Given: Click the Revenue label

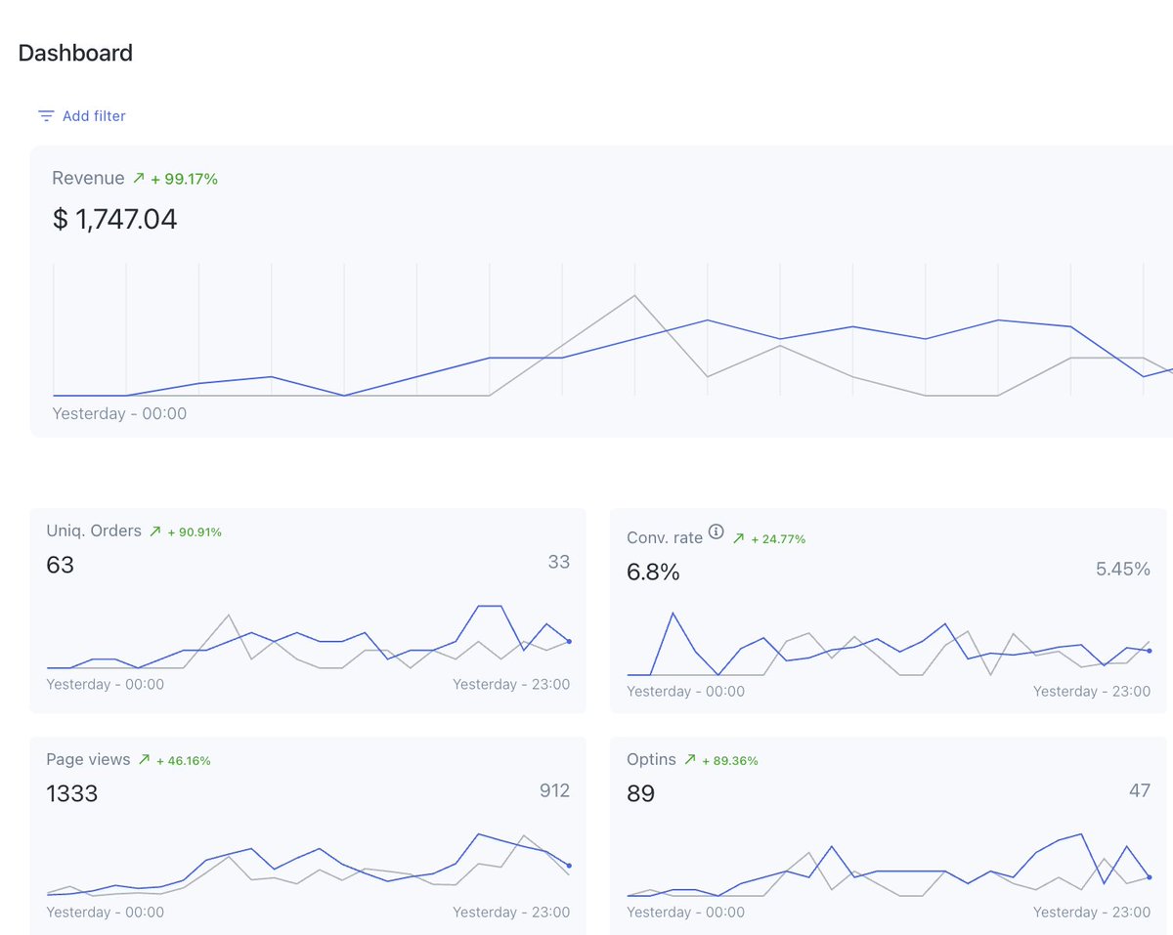Looking at the screenshot, I should 88,179.
